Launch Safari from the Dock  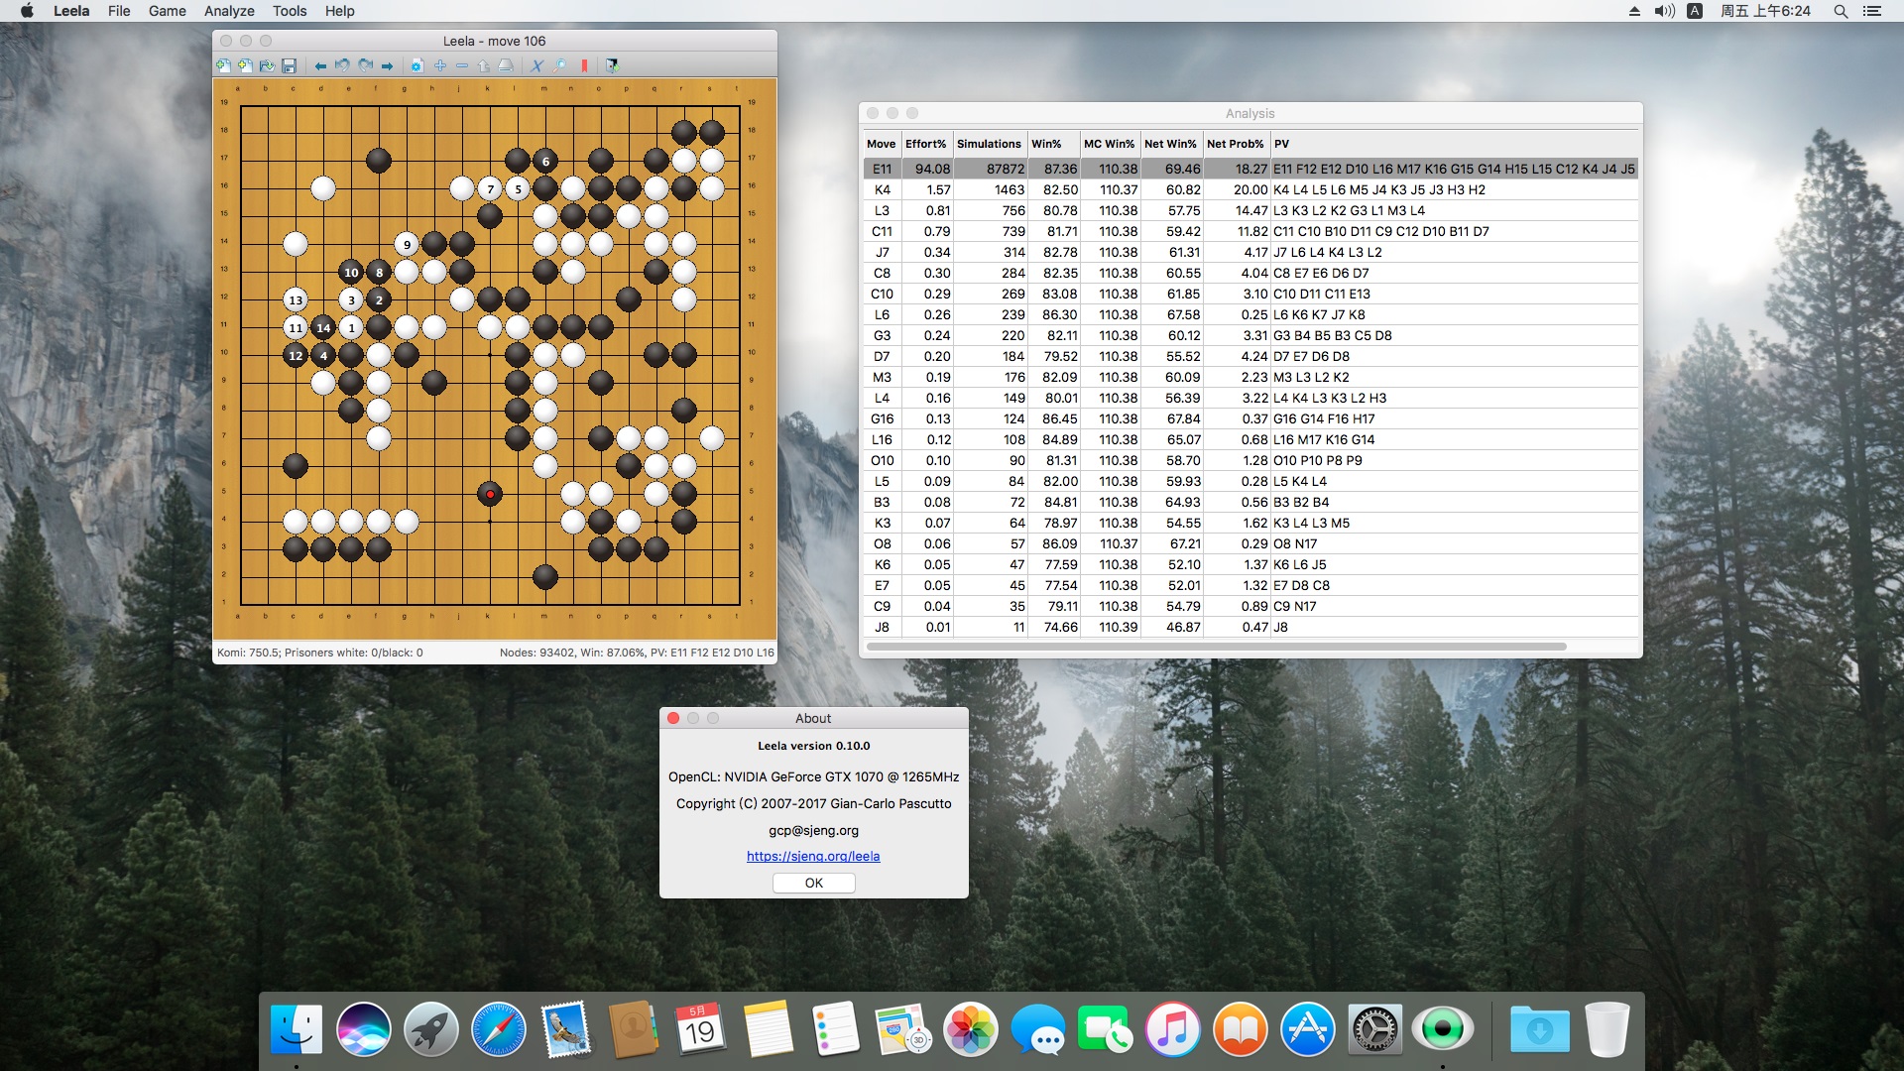click(x=498, y=1029)
